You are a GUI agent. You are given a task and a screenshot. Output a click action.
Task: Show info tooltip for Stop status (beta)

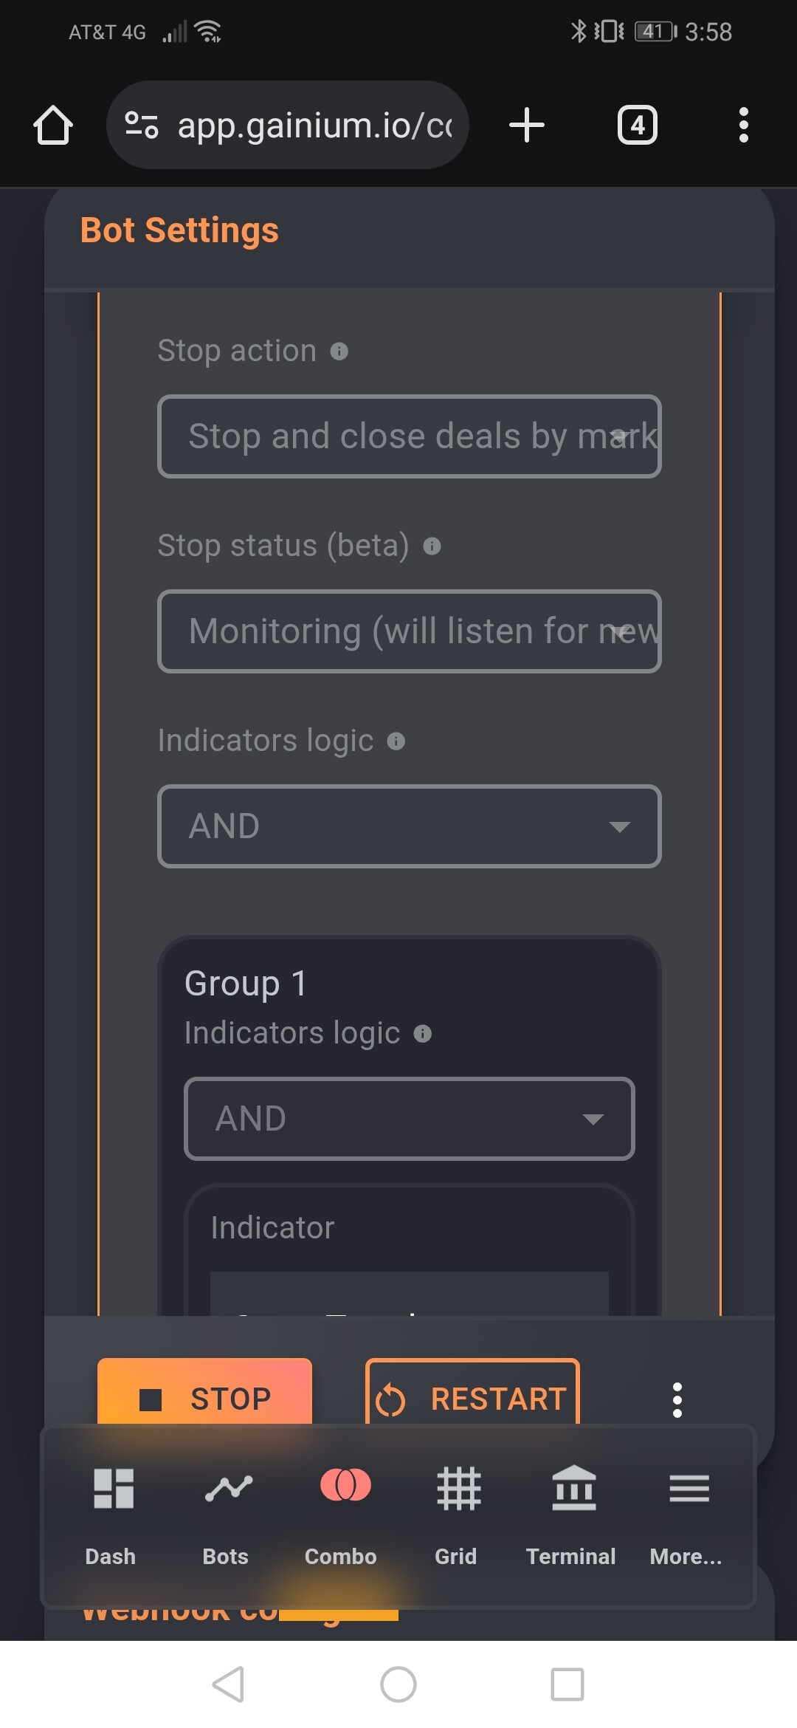coord(432,546)
